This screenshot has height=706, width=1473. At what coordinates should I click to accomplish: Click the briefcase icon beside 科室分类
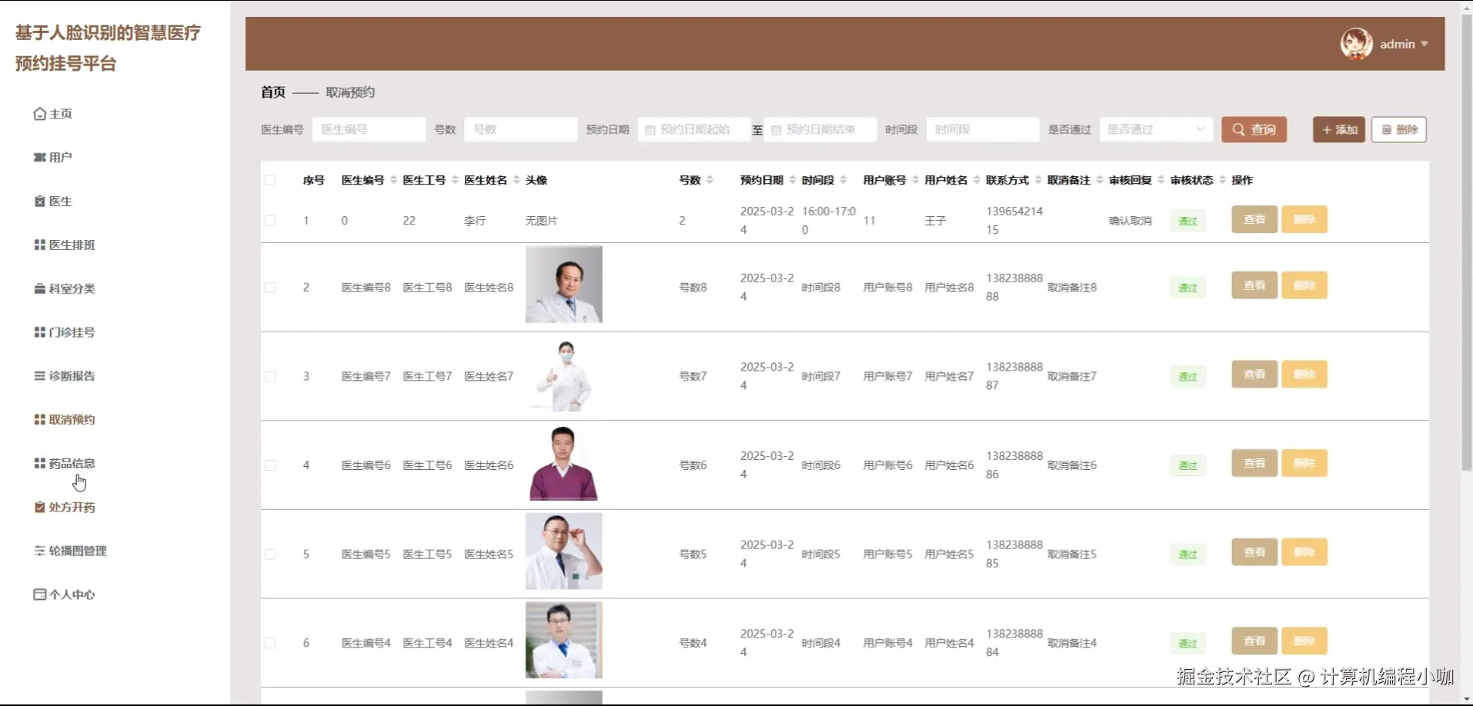tap(39, 288)
